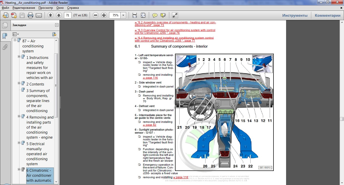Follow the 'page 82' link

150,125
